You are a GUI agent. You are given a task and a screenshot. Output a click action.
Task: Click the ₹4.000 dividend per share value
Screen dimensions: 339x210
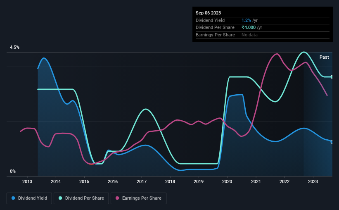tap(249, 28)
